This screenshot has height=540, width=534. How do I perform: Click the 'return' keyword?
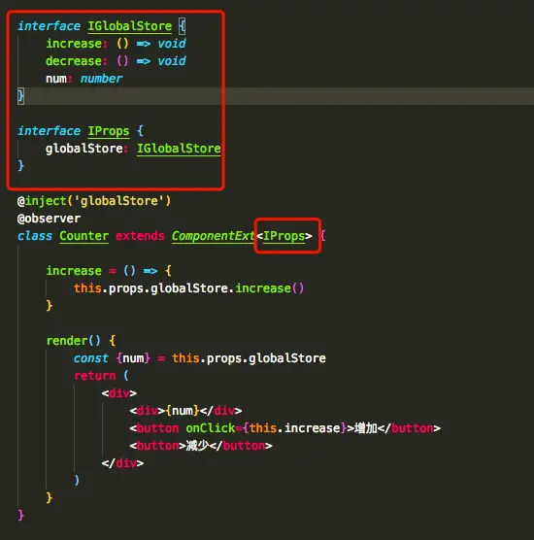pyautogui.click(x=95, y=376)
